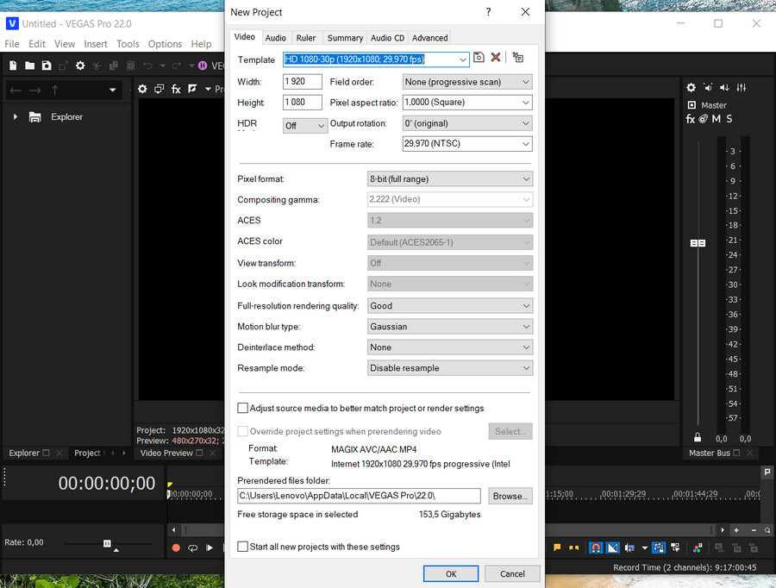Click the Master automation settings icon
This screenshot has width=776, height=588.
coord(704,119)
